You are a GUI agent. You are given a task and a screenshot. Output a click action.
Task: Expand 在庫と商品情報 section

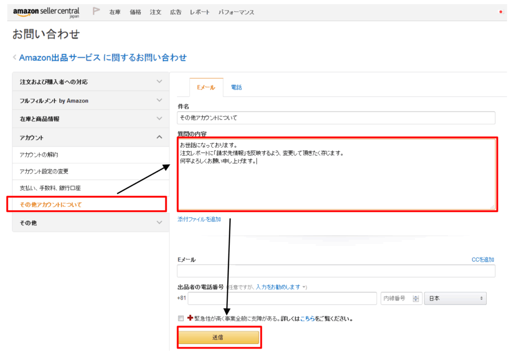(x=91, y=119)
